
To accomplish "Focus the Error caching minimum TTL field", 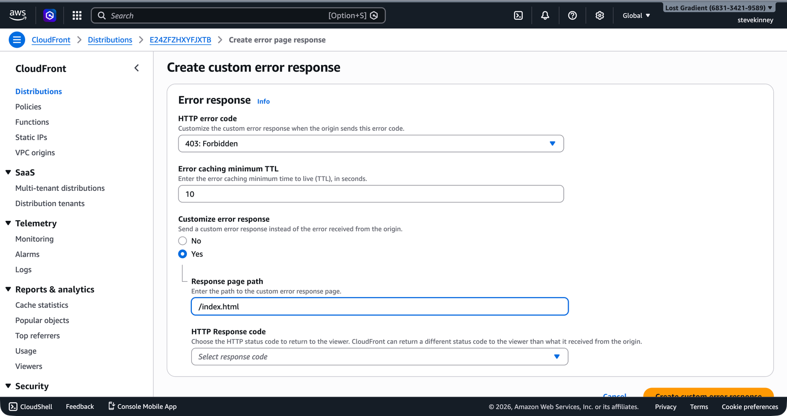I will [x=371, y=194].
